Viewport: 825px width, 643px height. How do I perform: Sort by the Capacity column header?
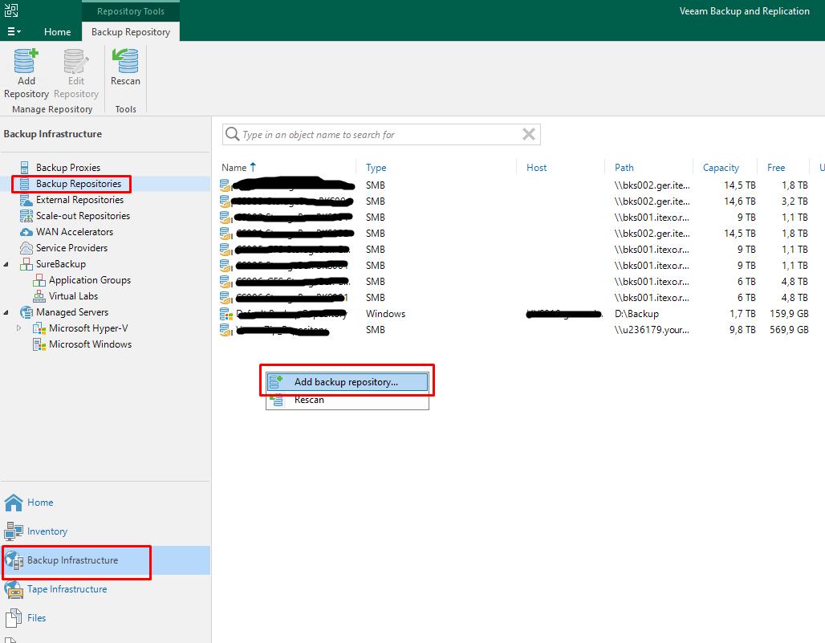tap(721, 167)
